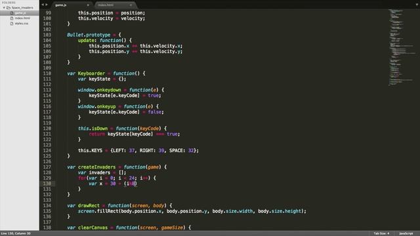
Task: Click 'this.velocity.y' on line 106
Action: pyautogui.click(x=160, y=51)
